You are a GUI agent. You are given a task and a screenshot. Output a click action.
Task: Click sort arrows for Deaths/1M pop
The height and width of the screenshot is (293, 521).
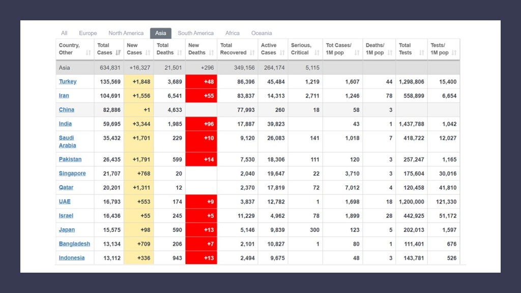click(x=389, y=53)
